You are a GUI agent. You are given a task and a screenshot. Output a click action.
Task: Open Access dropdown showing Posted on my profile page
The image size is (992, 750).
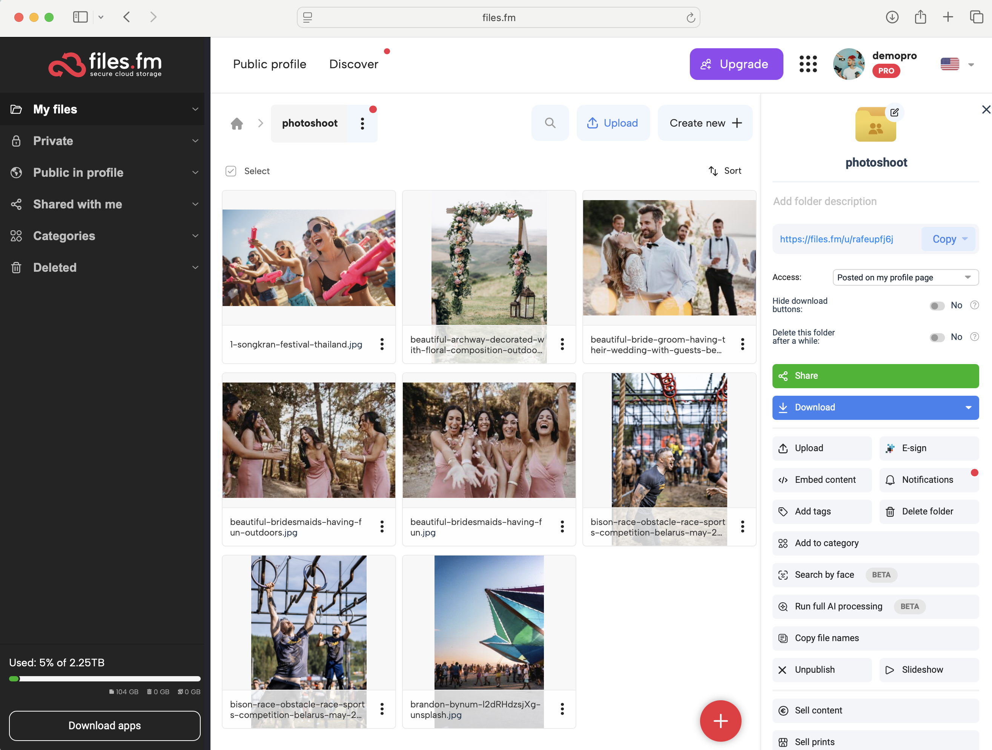(906, 277)
